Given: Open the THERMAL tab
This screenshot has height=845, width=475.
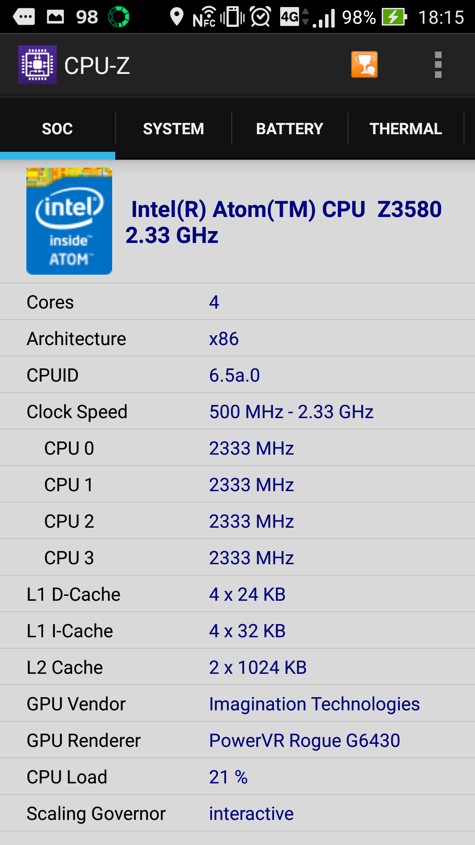Looking at the screenshot, I should point(406,129).
